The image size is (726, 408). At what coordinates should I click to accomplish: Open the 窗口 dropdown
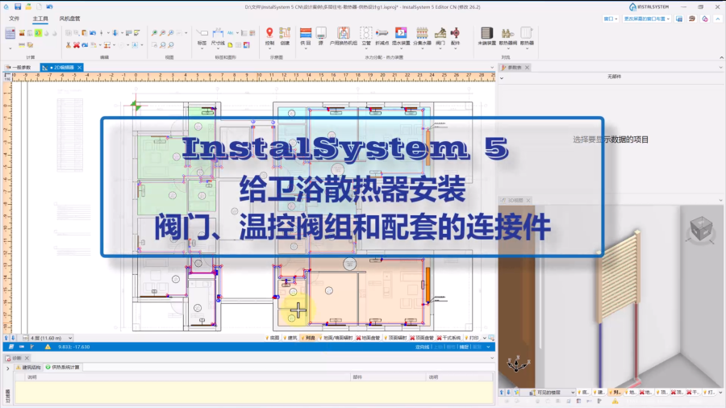tap(611, 19)
